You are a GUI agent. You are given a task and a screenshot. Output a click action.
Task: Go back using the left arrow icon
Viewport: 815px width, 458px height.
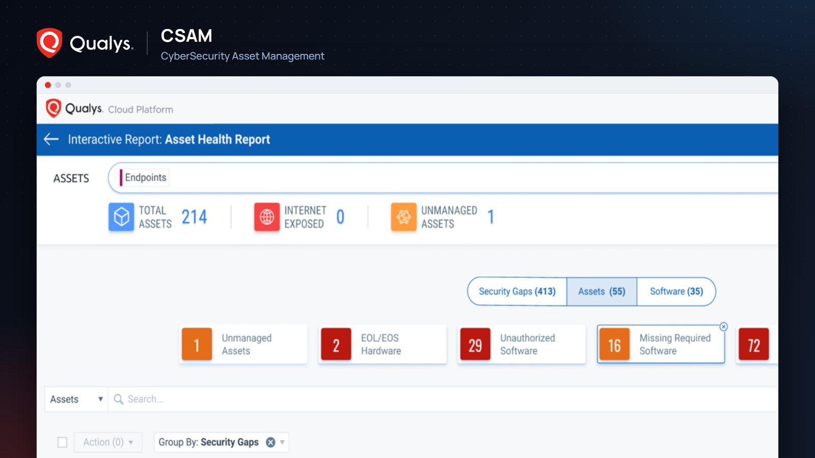(x=51, y=139)
